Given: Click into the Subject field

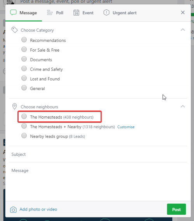Looking at the screenshot, I should tap(98, 154).
